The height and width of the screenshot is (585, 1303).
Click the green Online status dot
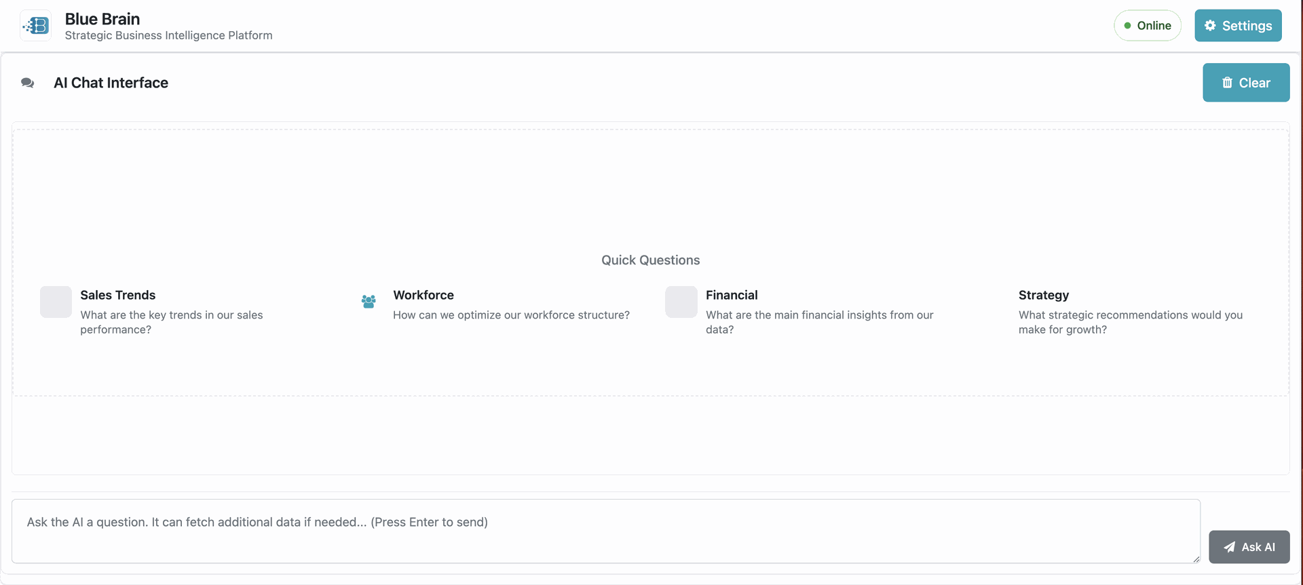[1127, 26]
